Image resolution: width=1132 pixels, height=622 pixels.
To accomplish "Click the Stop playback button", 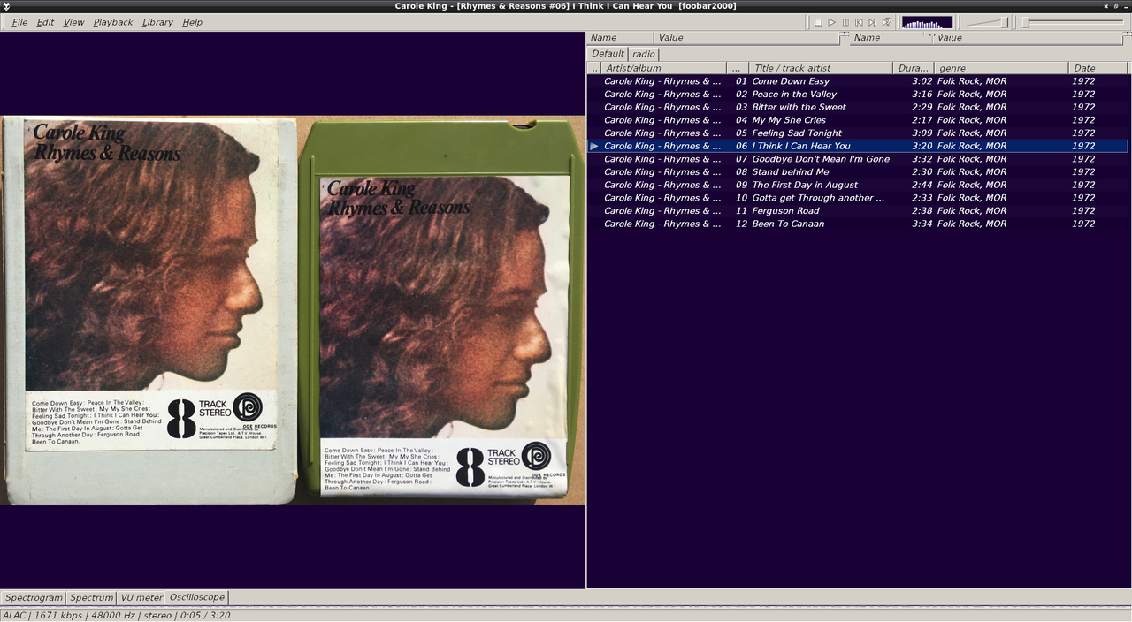I will point(818,22).
